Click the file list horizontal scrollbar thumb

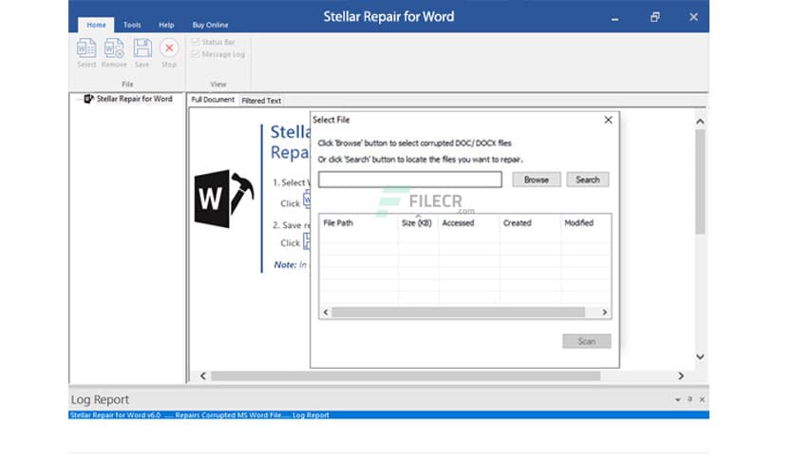(459, 312)
